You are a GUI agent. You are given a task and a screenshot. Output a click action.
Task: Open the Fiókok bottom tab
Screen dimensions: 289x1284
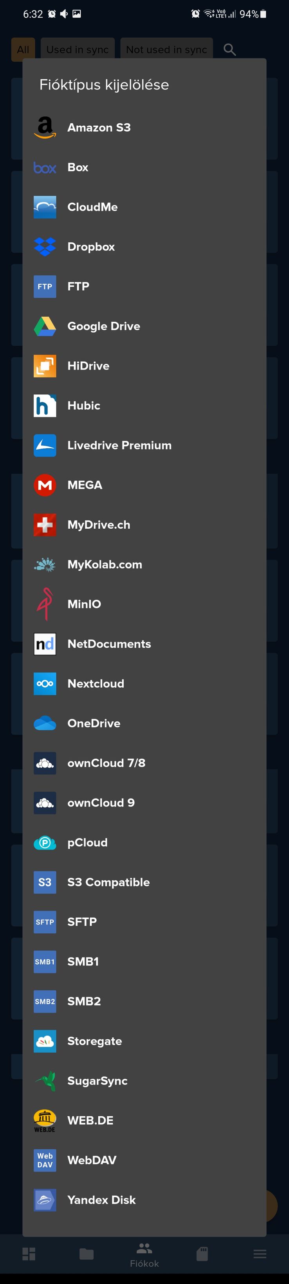click(x=144, y=1254)
